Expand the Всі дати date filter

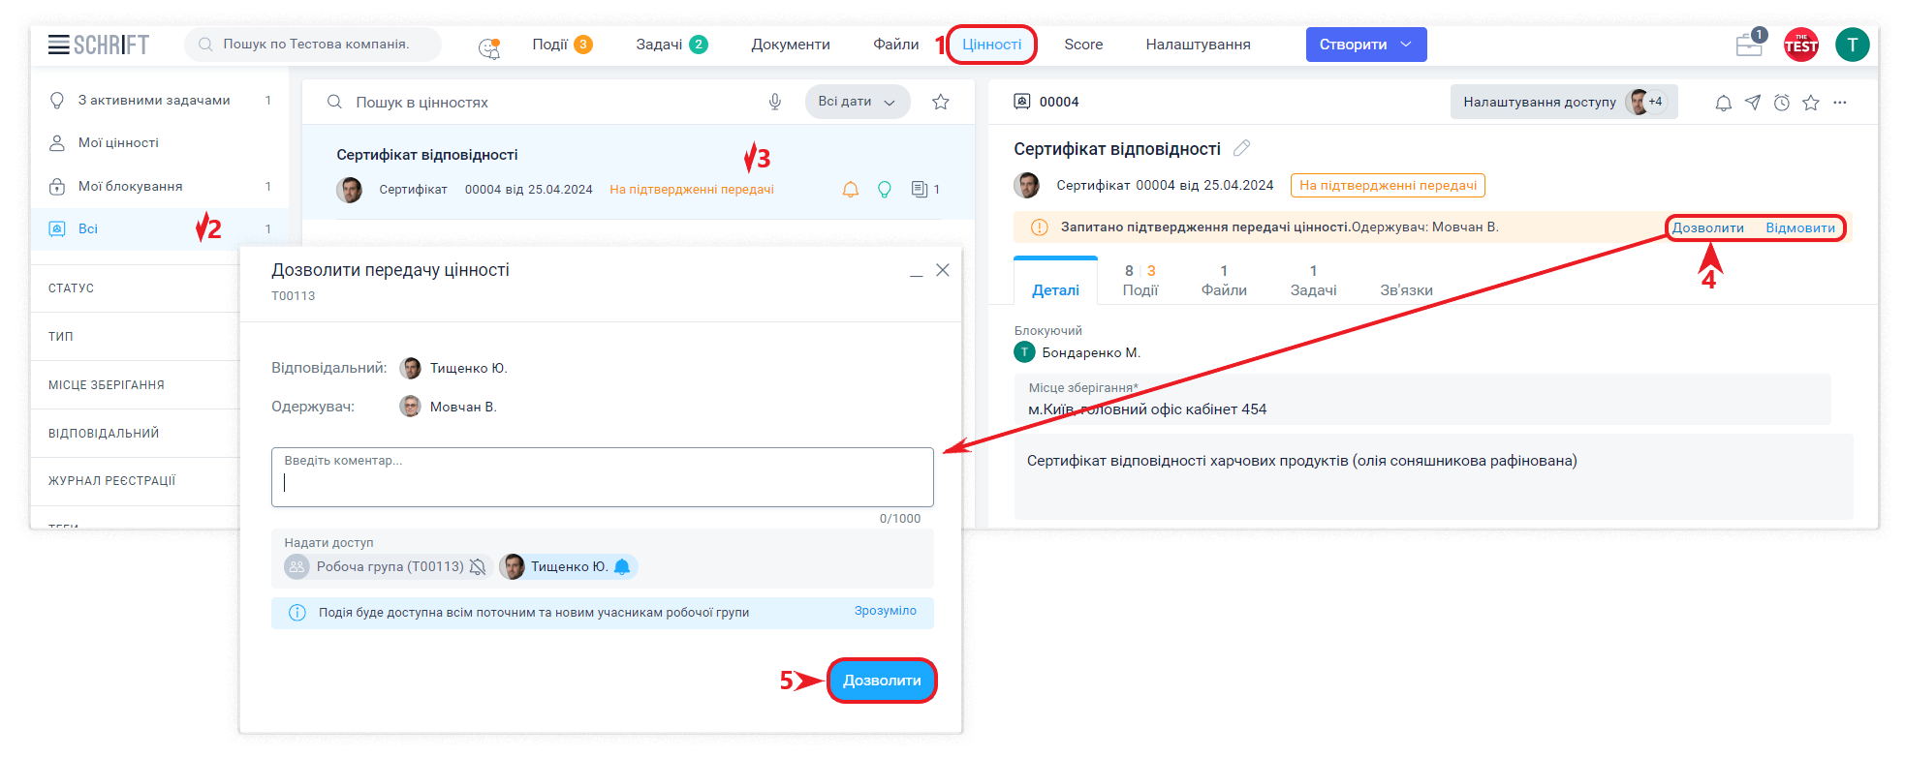click(857, 102)
